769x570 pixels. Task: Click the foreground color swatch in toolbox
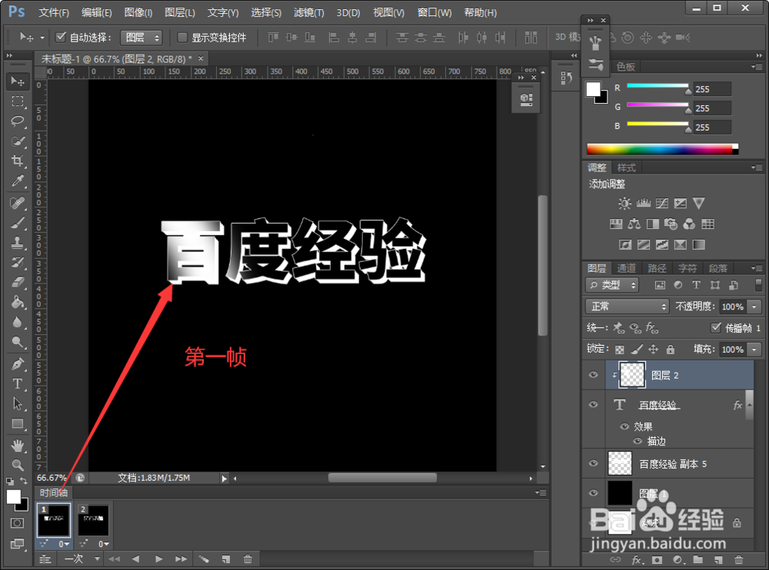click(x=14, y=497)
